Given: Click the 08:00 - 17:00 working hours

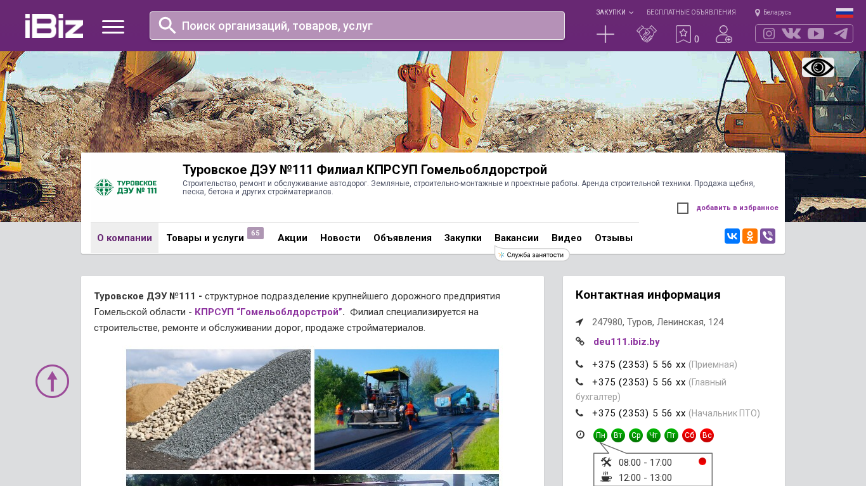Looking at the screenshot, I should click(x=645, y=463).
